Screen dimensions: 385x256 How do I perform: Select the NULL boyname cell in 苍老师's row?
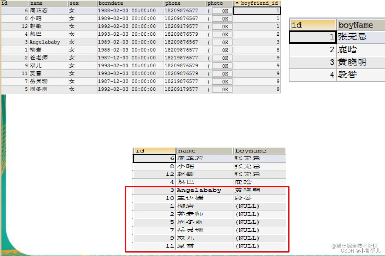tap(259, 214)
